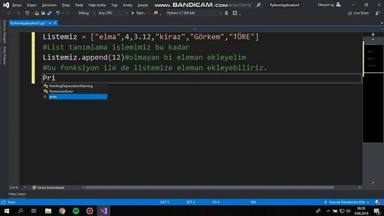Image resolution: width=384 pixels, height=216 pixels.
Task: Click Kaynak Denetimine Ekle button
Action: (x=347, y=202)
